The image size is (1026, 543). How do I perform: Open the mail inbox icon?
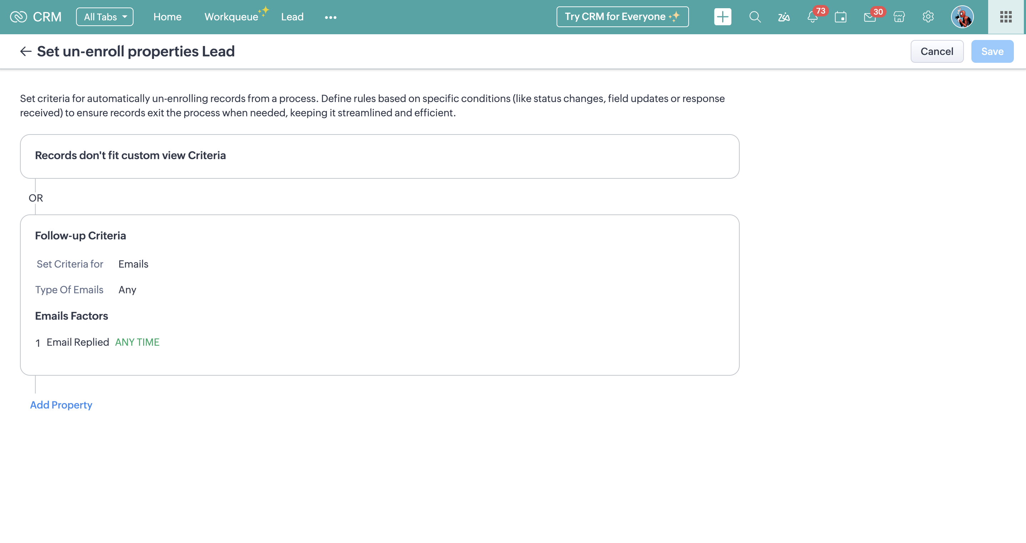point(870,17)
